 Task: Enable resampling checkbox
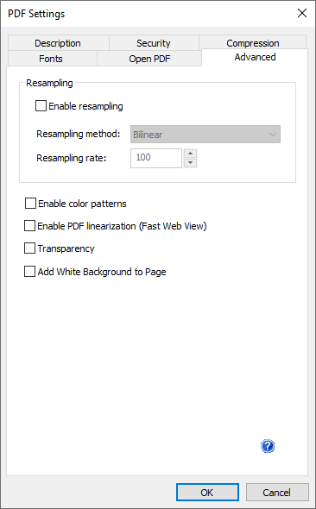pyautogui.click(x=41, y=106)
